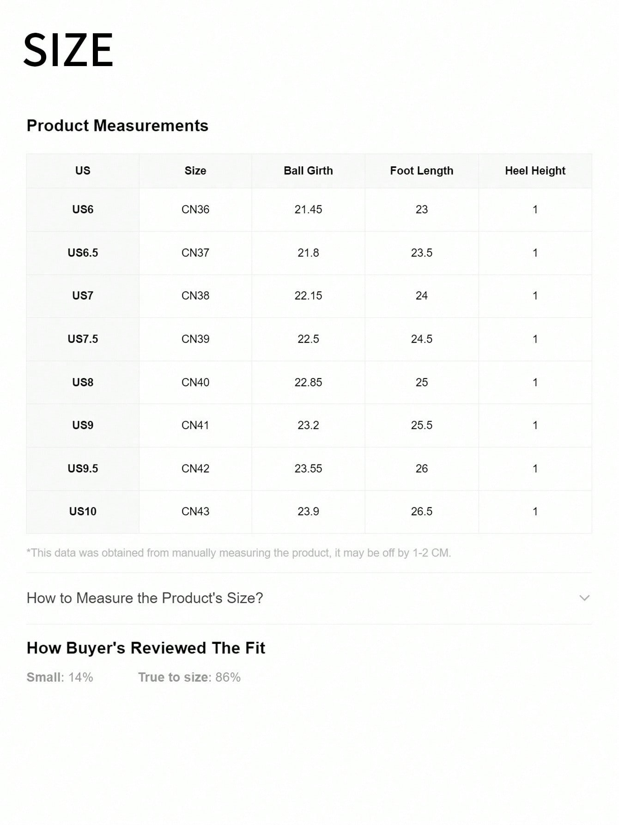Click the Product Measurements heading
This screenshot has width=619, height=825.
(x=117, y=126)
